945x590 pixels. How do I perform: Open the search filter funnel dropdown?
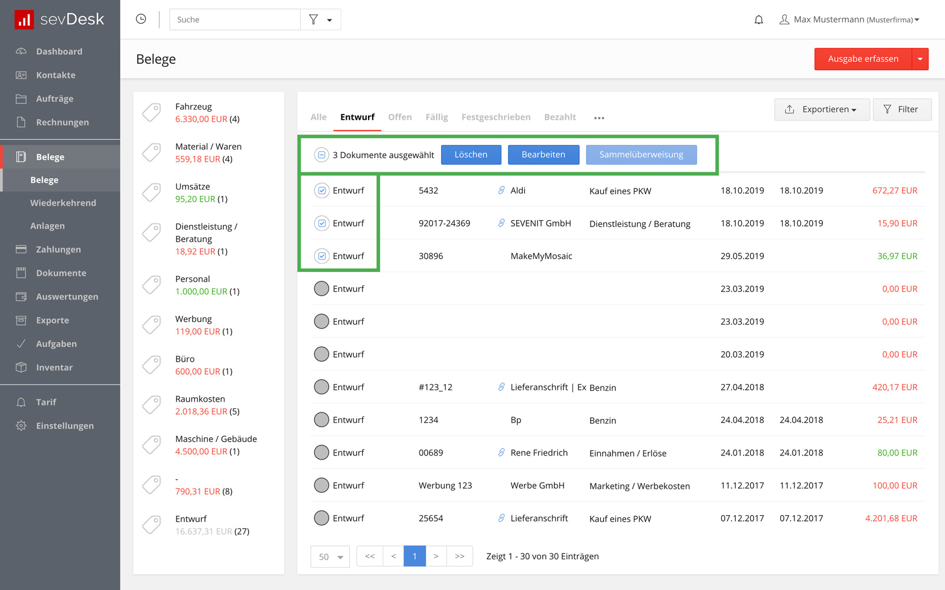(320, 19)
